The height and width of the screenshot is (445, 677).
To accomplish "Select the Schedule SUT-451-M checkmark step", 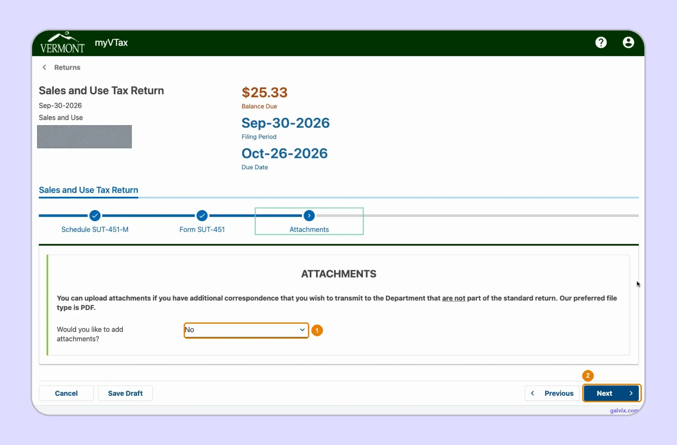I will [x=95, y=216].
